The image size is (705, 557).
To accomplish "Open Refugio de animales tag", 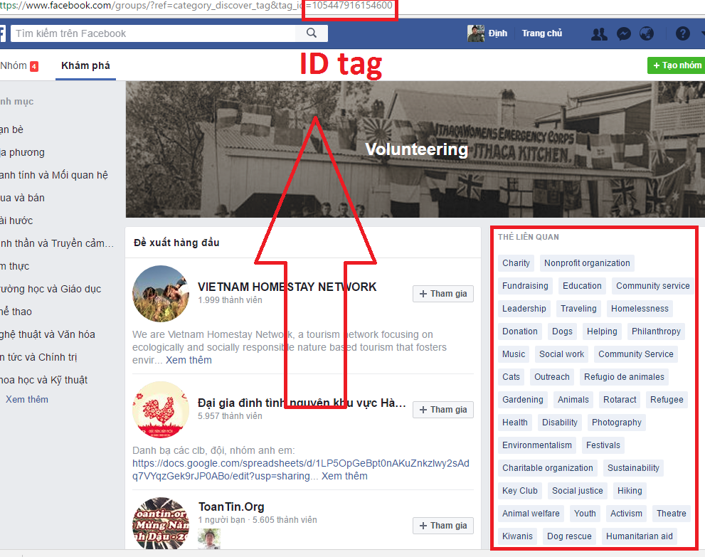I will click(x=624, y=377).
